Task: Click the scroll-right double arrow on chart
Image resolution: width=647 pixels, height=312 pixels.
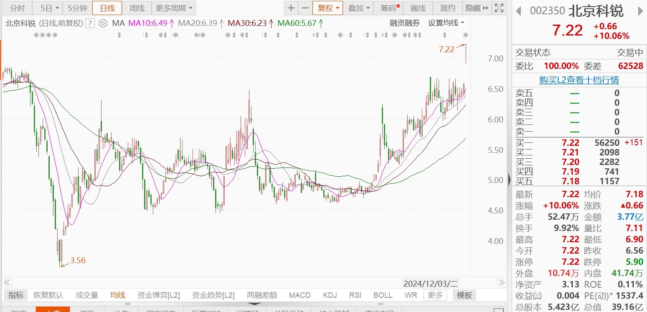Action: click(502, 283)
